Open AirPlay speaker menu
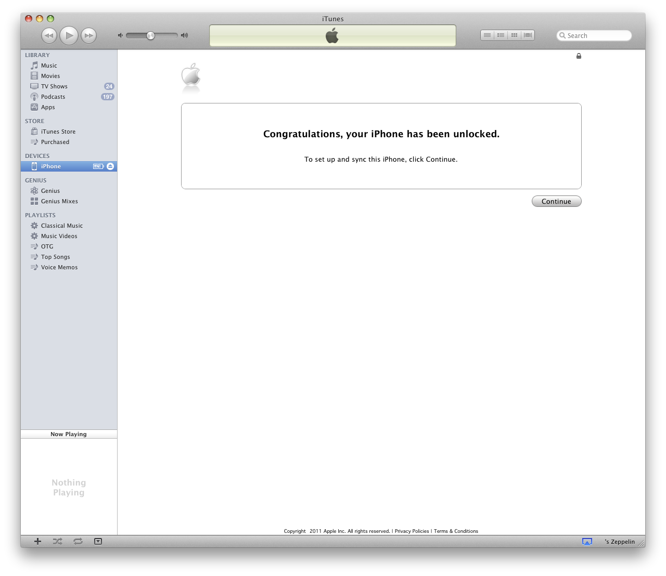This screenshot has height=576, width=666. tap(587, 541)
